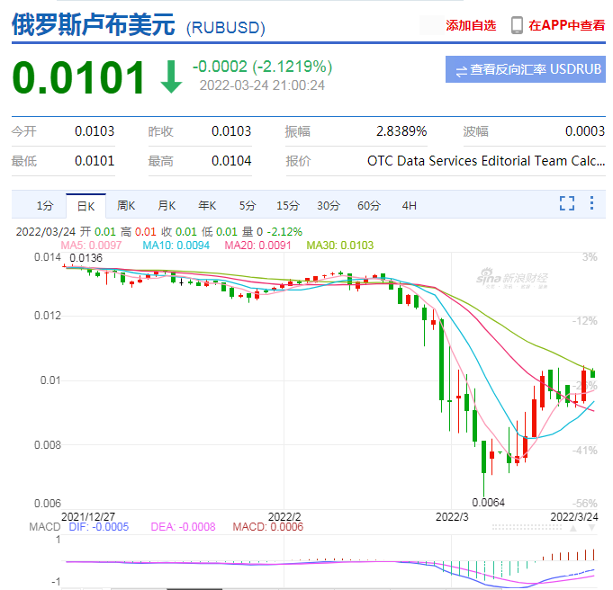Click the green down arrow next to price
The width and height of the screenshot is (613, 590).
coord(171,76)
